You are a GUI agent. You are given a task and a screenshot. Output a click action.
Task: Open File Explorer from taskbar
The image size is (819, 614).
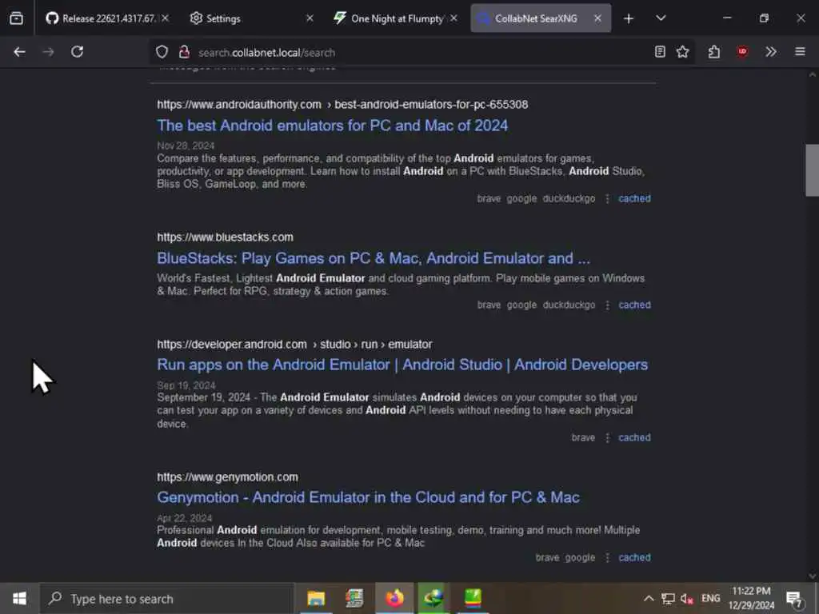pos(316,598)
